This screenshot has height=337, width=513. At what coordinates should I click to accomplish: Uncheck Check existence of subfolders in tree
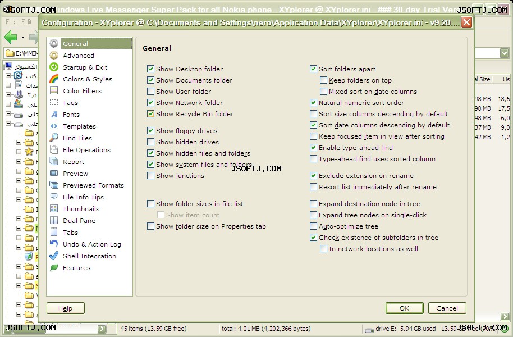point(313,238)
